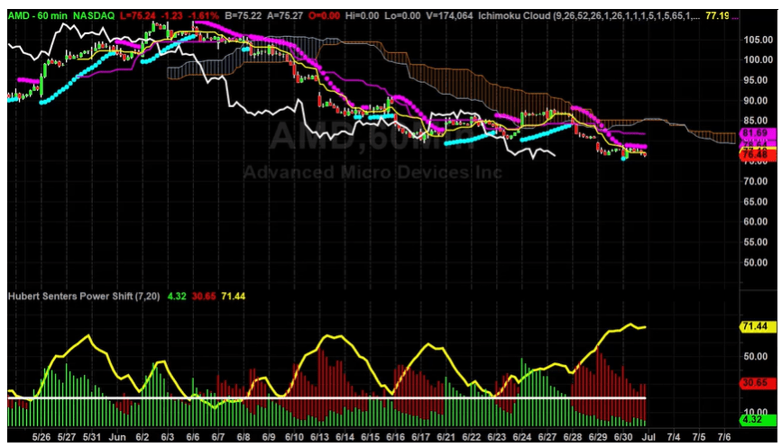The width and height of the screenshot is (782, 447).
Task: Click the 6/29 date on time axis
Action: pyautogui.click(x=598, y=437)
